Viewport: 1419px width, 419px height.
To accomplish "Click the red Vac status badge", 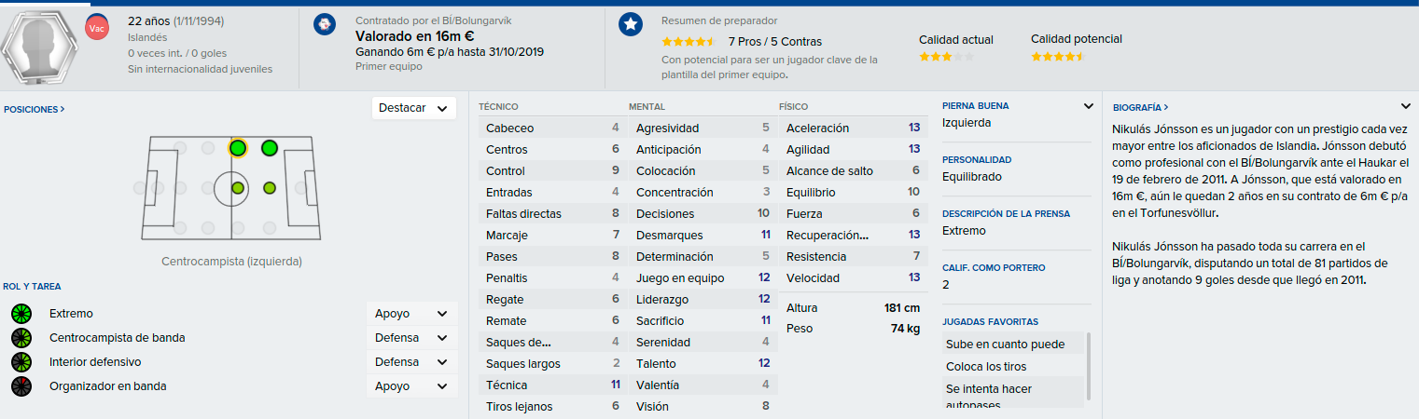I will [97, 27].
